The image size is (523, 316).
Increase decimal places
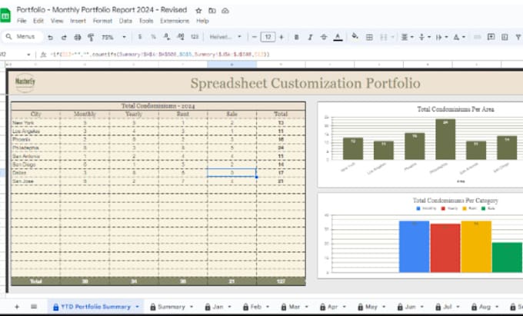tap(181, 37)
